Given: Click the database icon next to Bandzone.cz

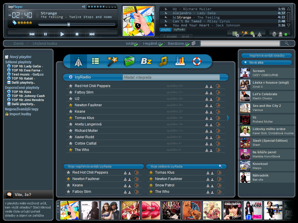Looking at the screenshot, I should point(194,44).
